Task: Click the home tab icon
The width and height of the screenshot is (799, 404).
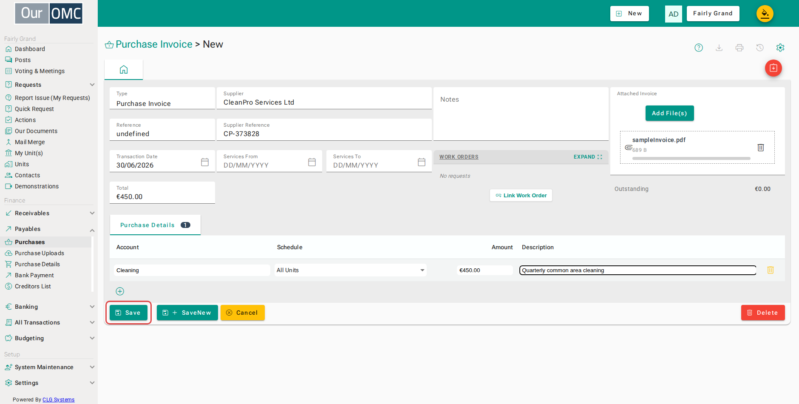Action: [x=124, y=69]
